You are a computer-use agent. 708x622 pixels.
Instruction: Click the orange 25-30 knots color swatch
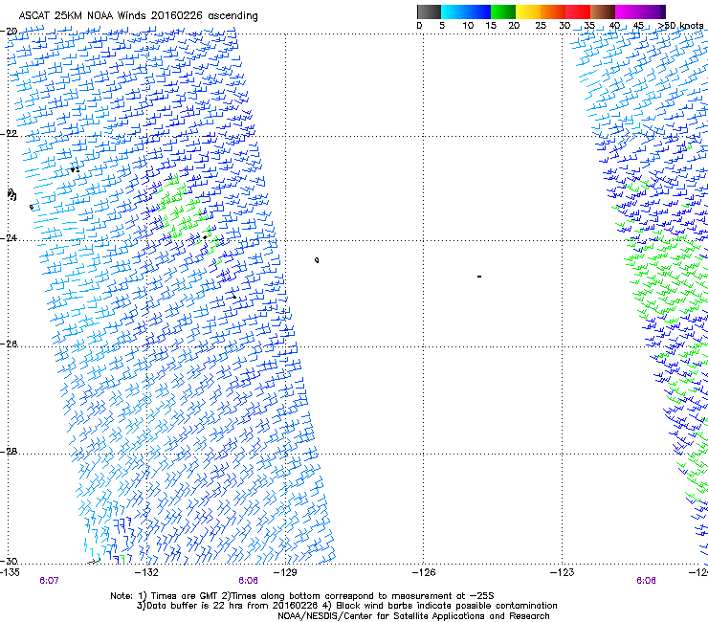click(553, 11)
